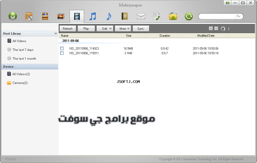The image size is (257, 163).
Task: Click the green sync arrows icon
Action: point(189,16)
